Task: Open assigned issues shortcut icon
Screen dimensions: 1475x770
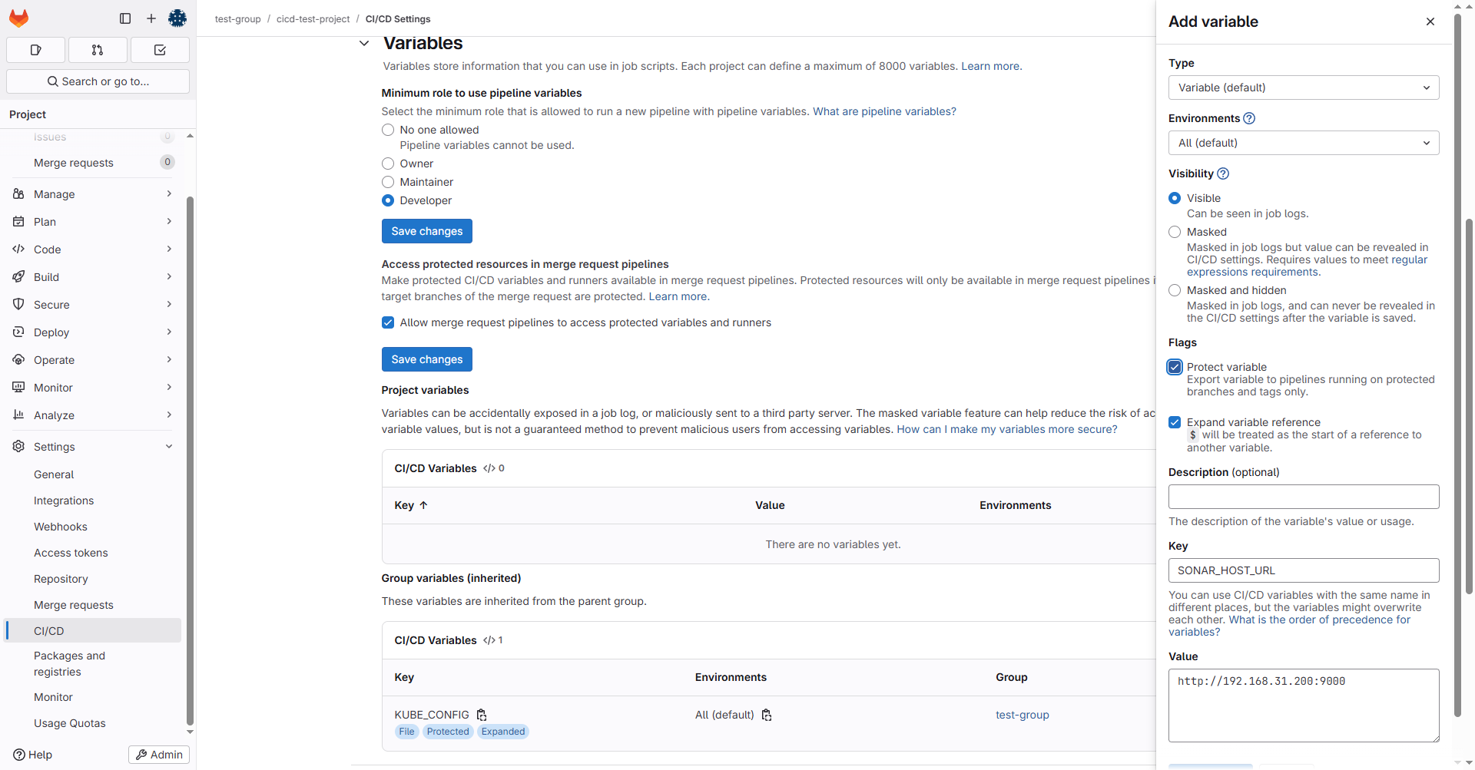Action: tap(35, 50)
